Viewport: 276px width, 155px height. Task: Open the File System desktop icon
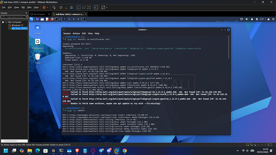tap(37, 44)
